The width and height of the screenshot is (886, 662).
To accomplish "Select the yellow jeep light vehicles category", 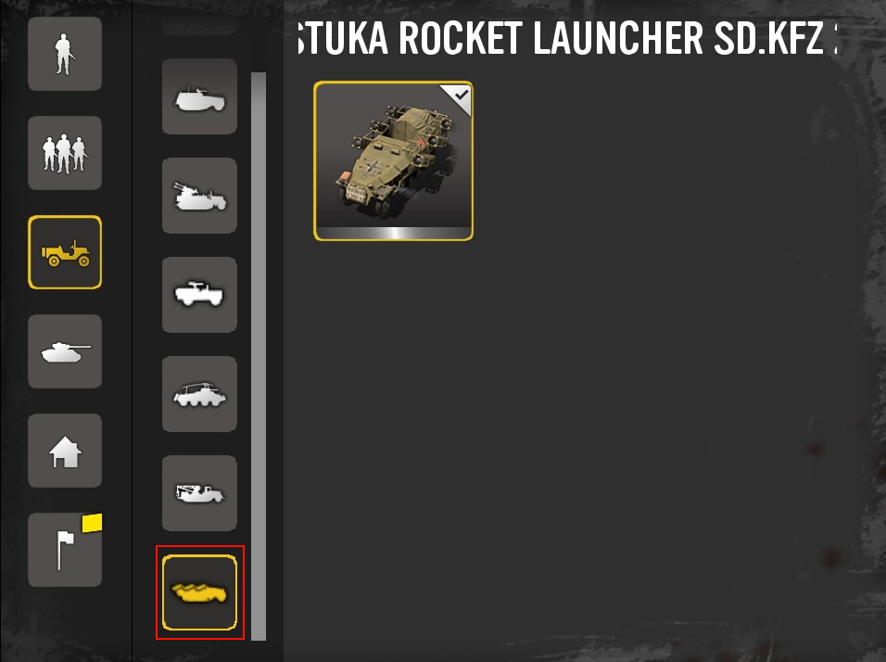I will (65, 252).
